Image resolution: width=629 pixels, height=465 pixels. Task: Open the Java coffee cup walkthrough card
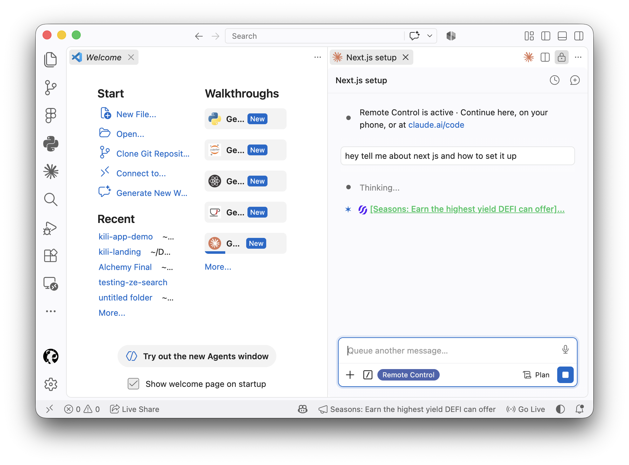[x=245, y=212]
